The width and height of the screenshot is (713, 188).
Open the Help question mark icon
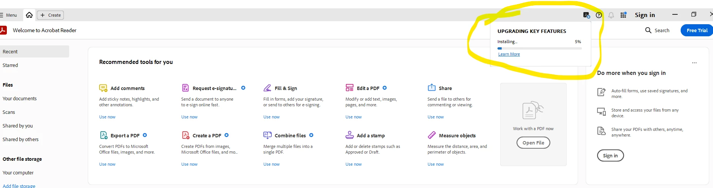599,15
